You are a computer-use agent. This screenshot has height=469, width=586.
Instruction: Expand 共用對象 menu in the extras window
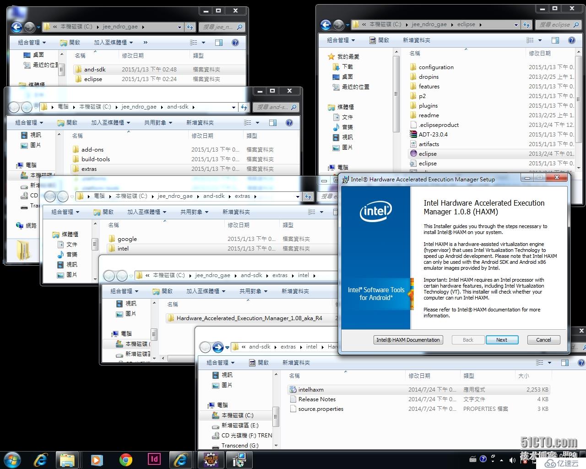pyautogui.click(x=194, y=212)
